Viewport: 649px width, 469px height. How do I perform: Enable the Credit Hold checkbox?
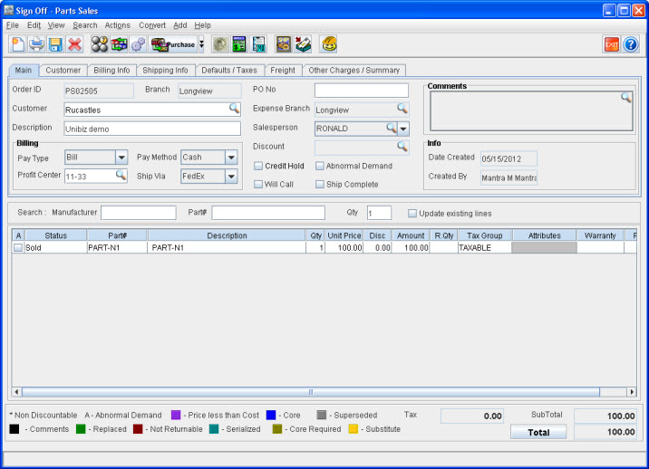(258, 166)
